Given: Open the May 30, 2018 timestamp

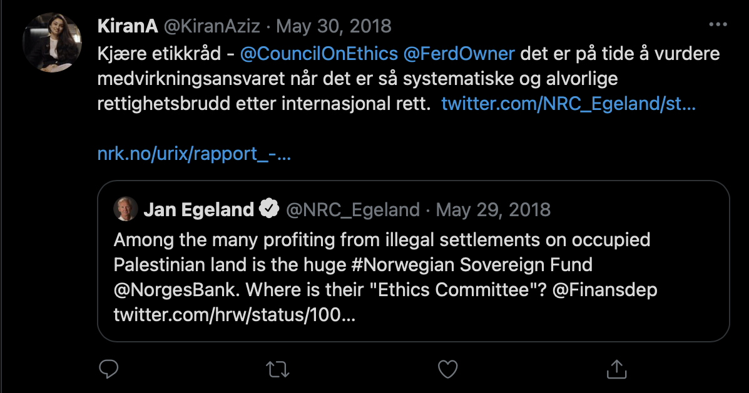Looking at the screenshot, I should (334, 26).
